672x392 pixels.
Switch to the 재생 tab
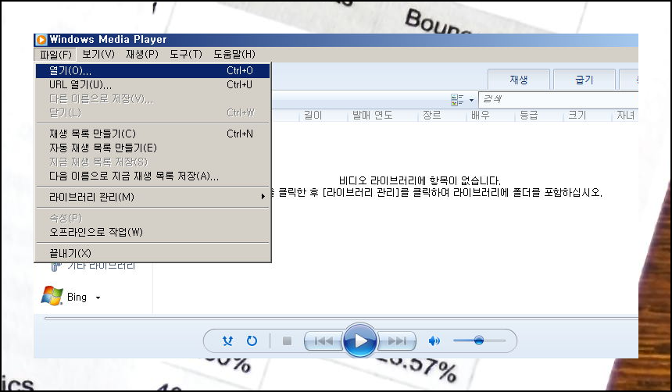(x=519, y=80)
